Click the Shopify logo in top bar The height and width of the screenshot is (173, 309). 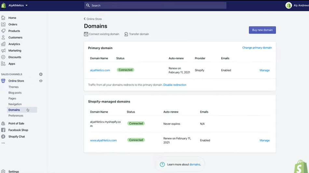click(3, 5)
